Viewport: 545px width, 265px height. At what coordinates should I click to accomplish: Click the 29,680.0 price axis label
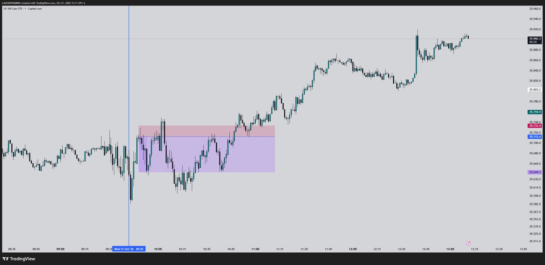coord(535,153)
